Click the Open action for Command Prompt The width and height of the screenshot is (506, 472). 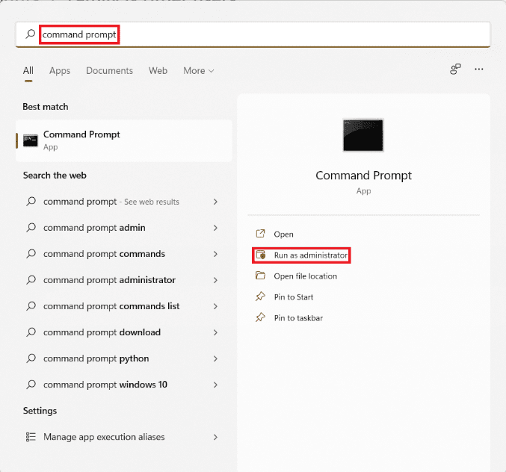click(x=283, y=234)
